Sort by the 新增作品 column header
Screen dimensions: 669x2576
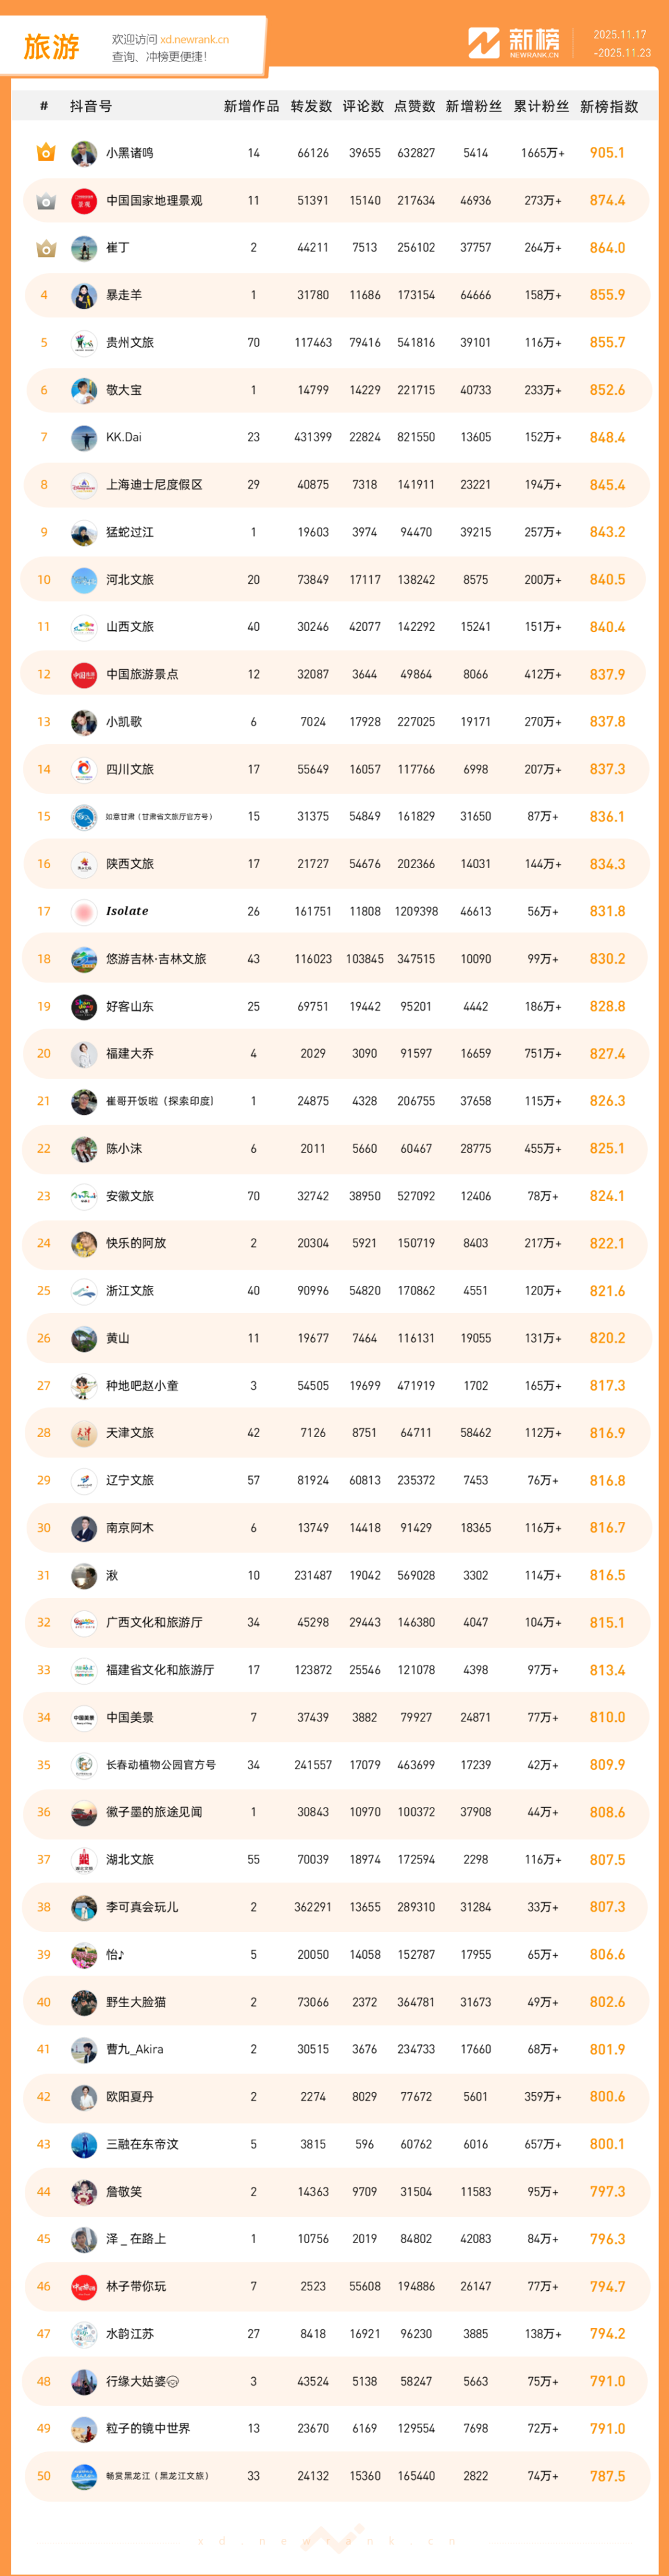click(x=251, y=106)
